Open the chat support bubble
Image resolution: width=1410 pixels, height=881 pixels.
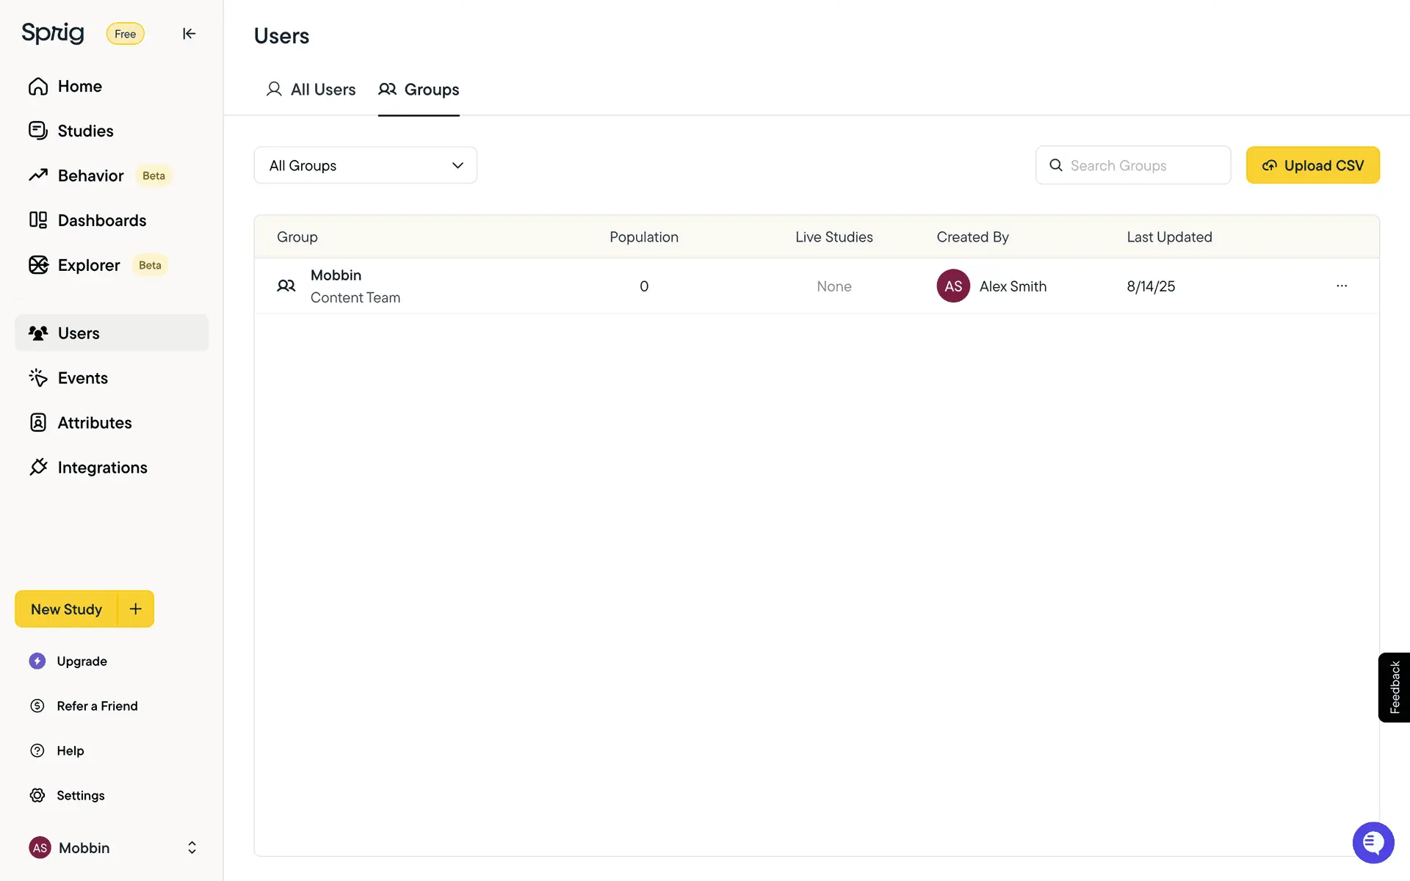point(1373,842)
